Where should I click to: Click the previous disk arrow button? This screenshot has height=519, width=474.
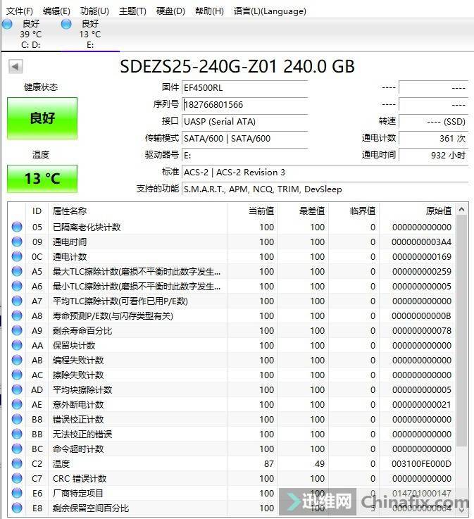tap(15, 66)
